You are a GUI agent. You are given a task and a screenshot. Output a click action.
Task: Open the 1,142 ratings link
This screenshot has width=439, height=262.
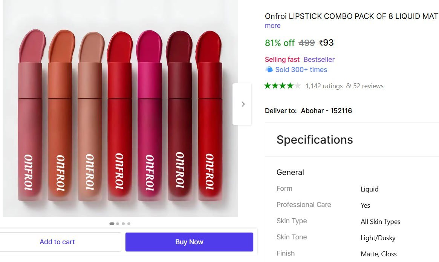[x=324, y=86]
